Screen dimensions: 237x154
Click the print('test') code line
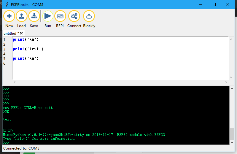pyautogui.click(x=28, y=49)
